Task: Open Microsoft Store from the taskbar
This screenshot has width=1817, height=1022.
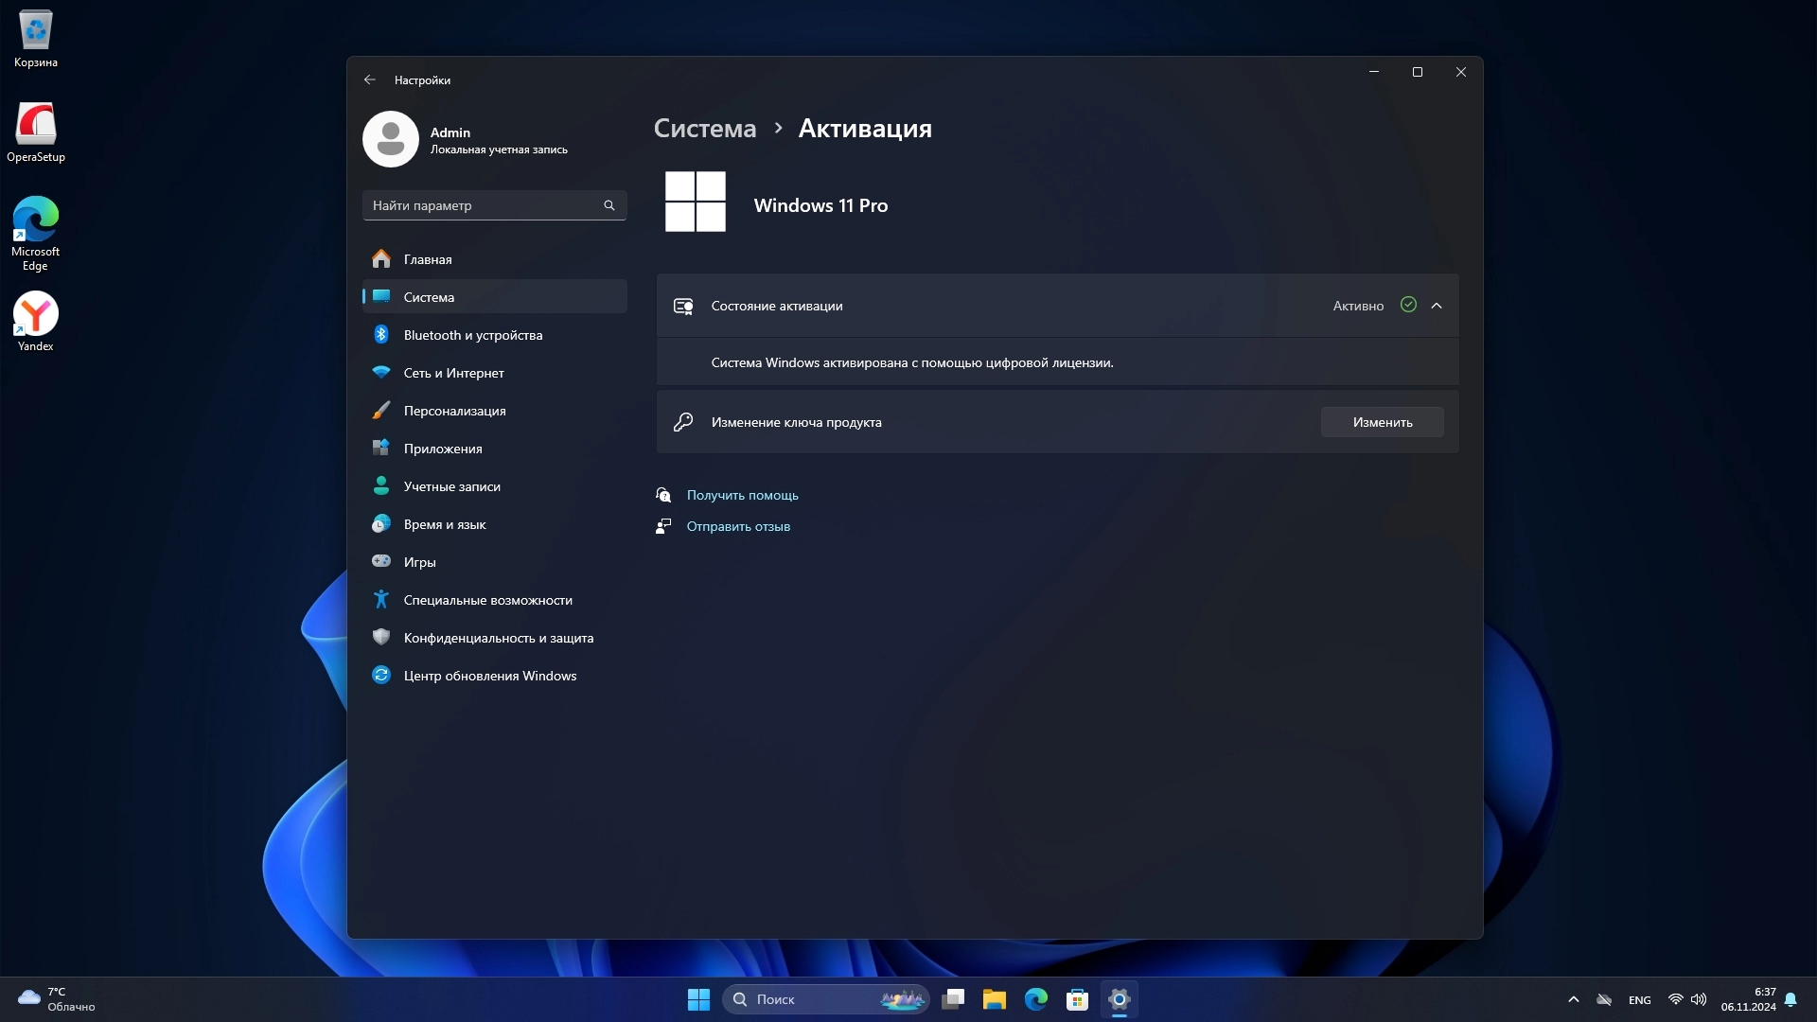Action: pos(1077,999)
